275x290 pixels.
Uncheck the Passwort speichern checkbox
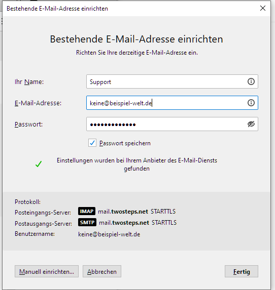click(x=92, y=143)
